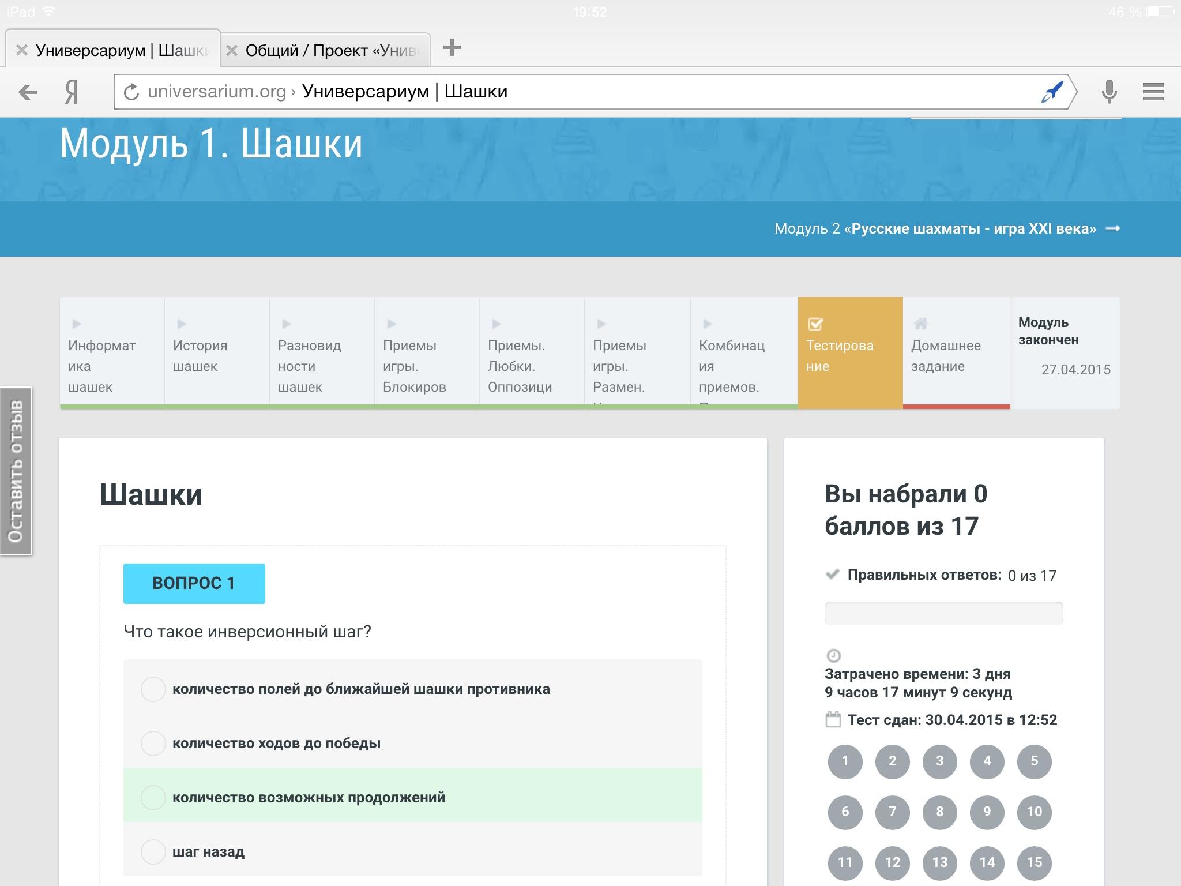
Task: Jump to question 7 circle
Action: [893, 812]
